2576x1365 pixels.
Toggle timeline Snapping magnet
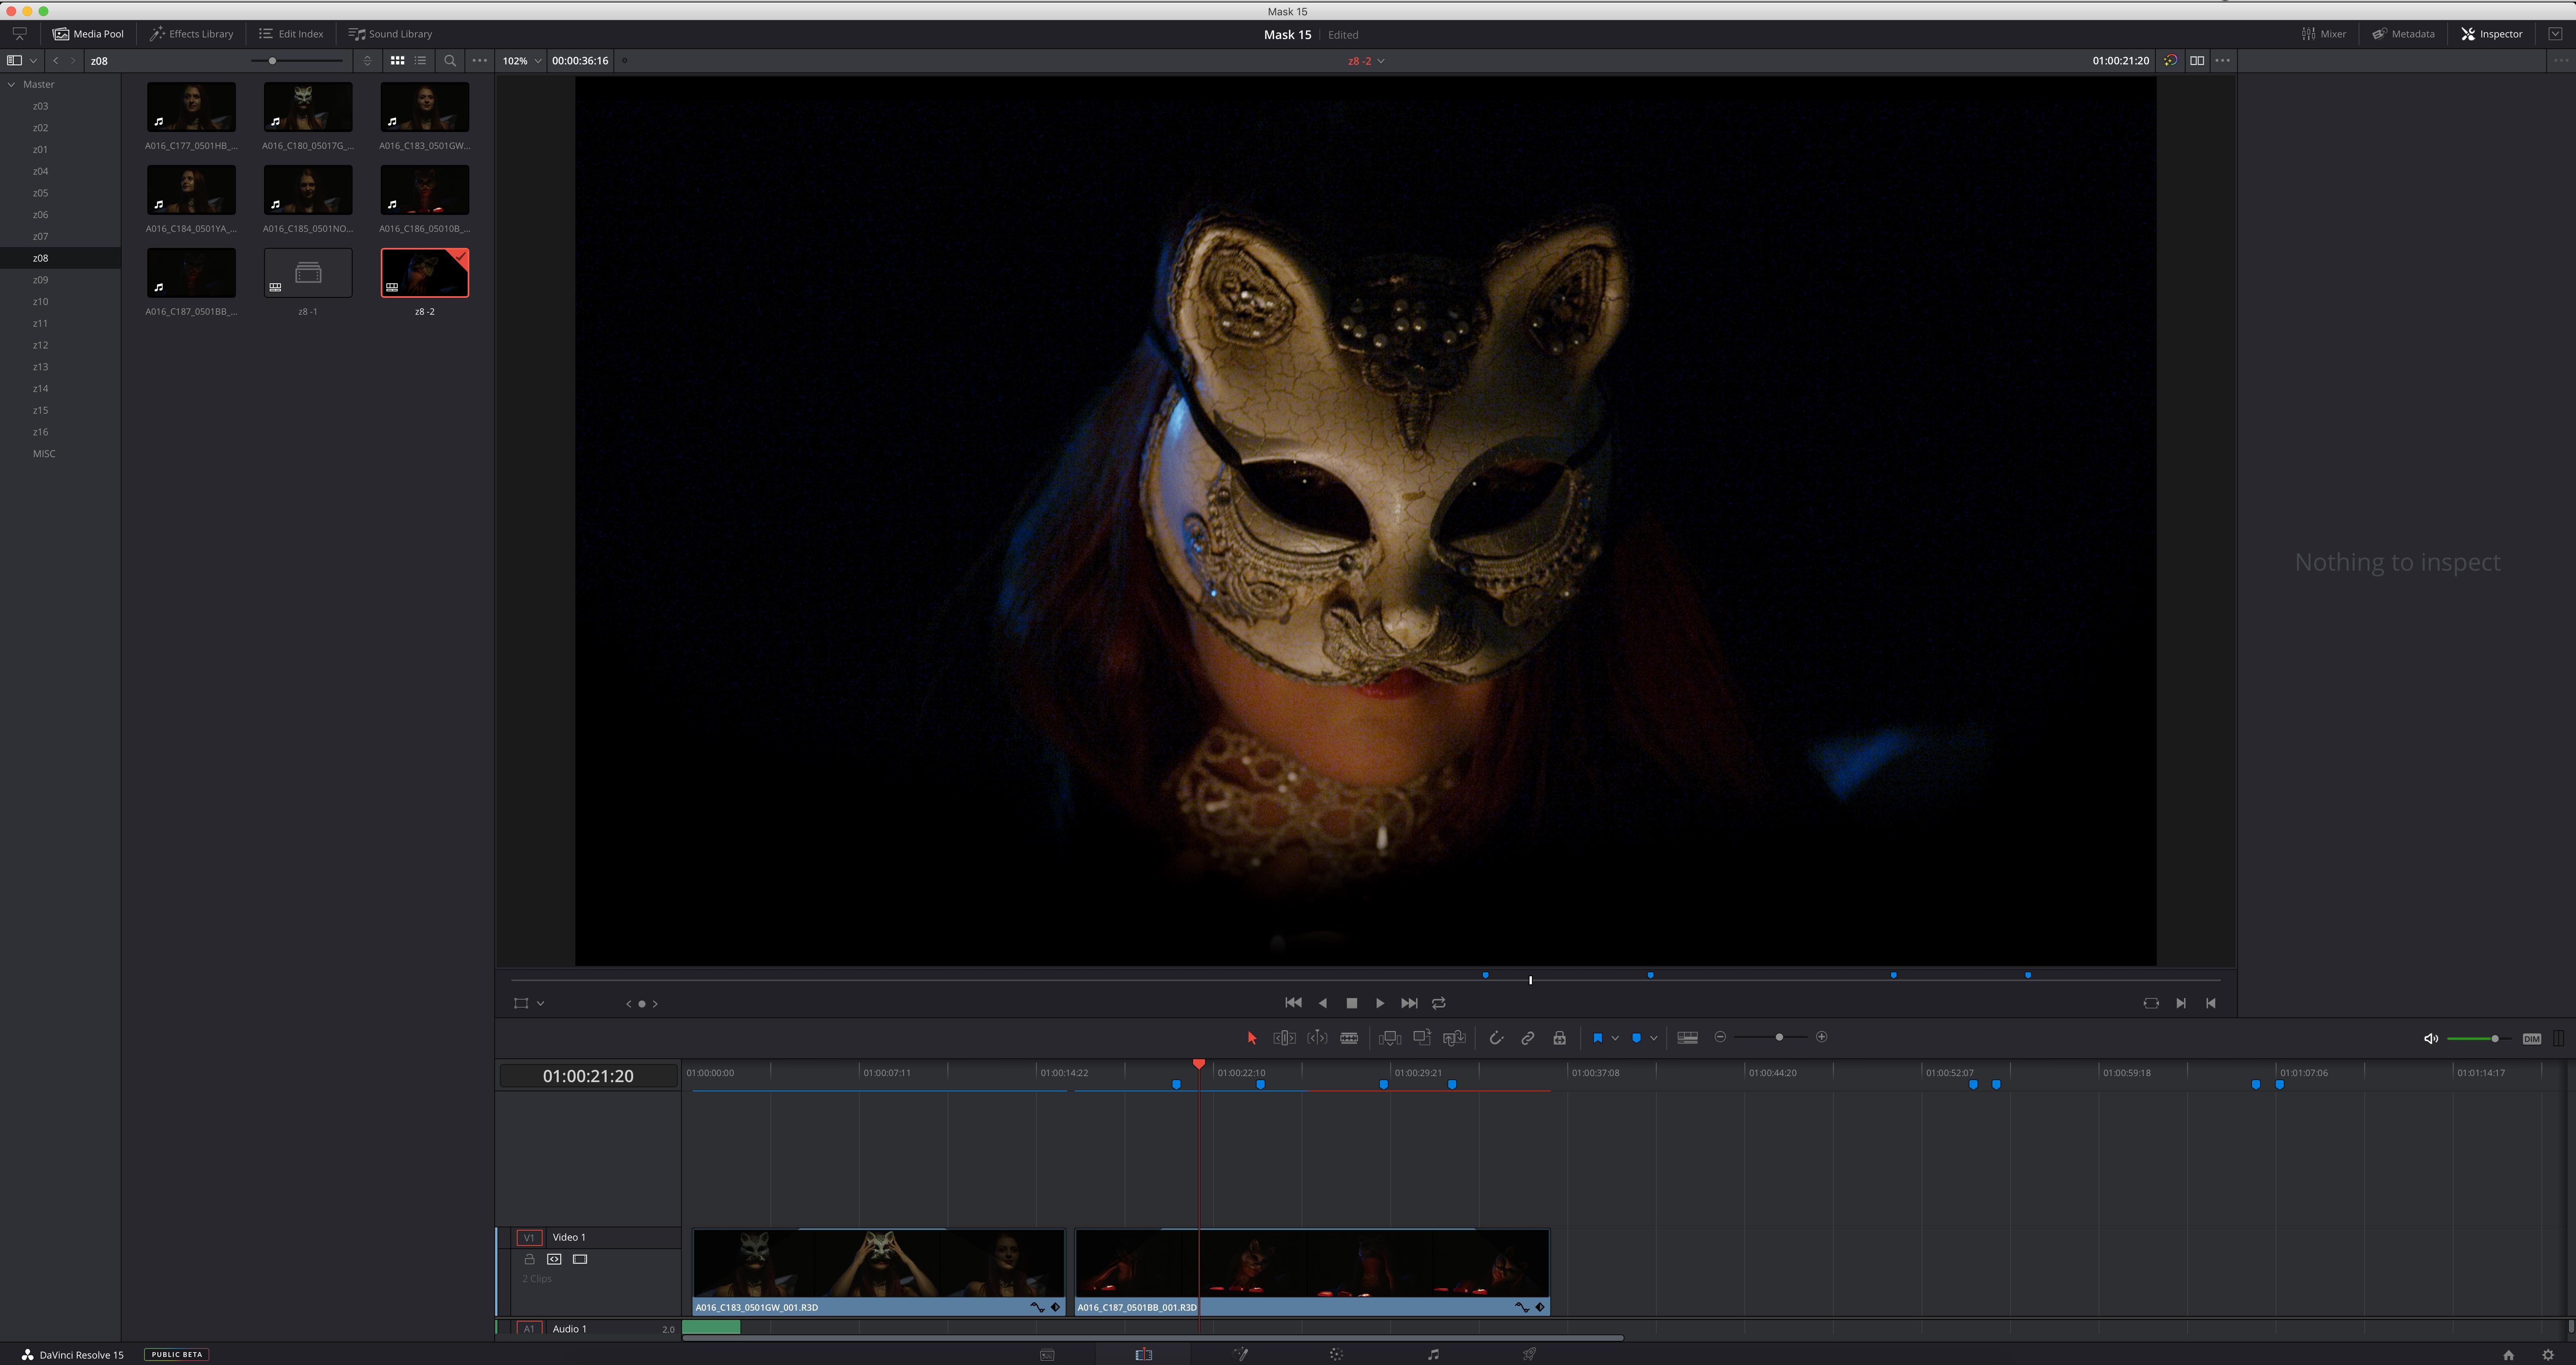pos(1496,1038)
